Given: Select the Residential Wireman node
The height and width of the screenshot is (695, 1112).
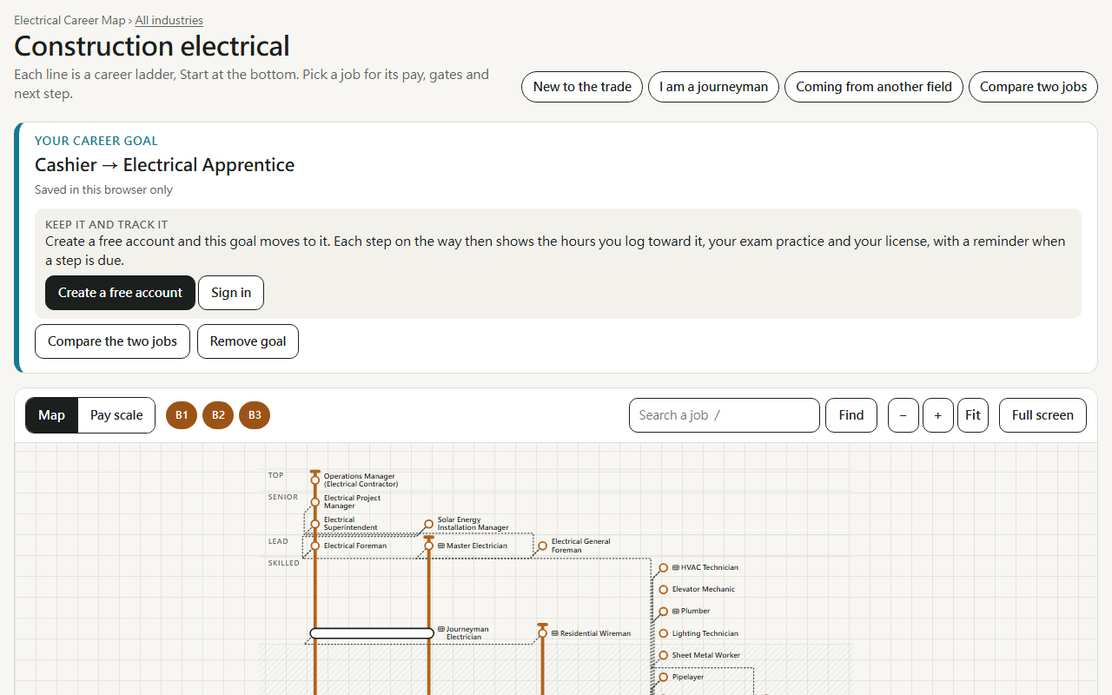Looking at the screenshot, I should pyautogui.click(x=542, y=633).
